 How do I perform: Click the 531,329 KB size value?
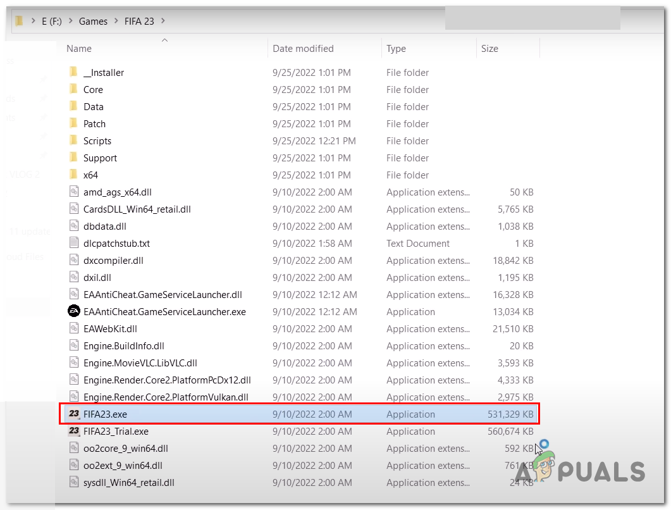(x=510, y=414)
